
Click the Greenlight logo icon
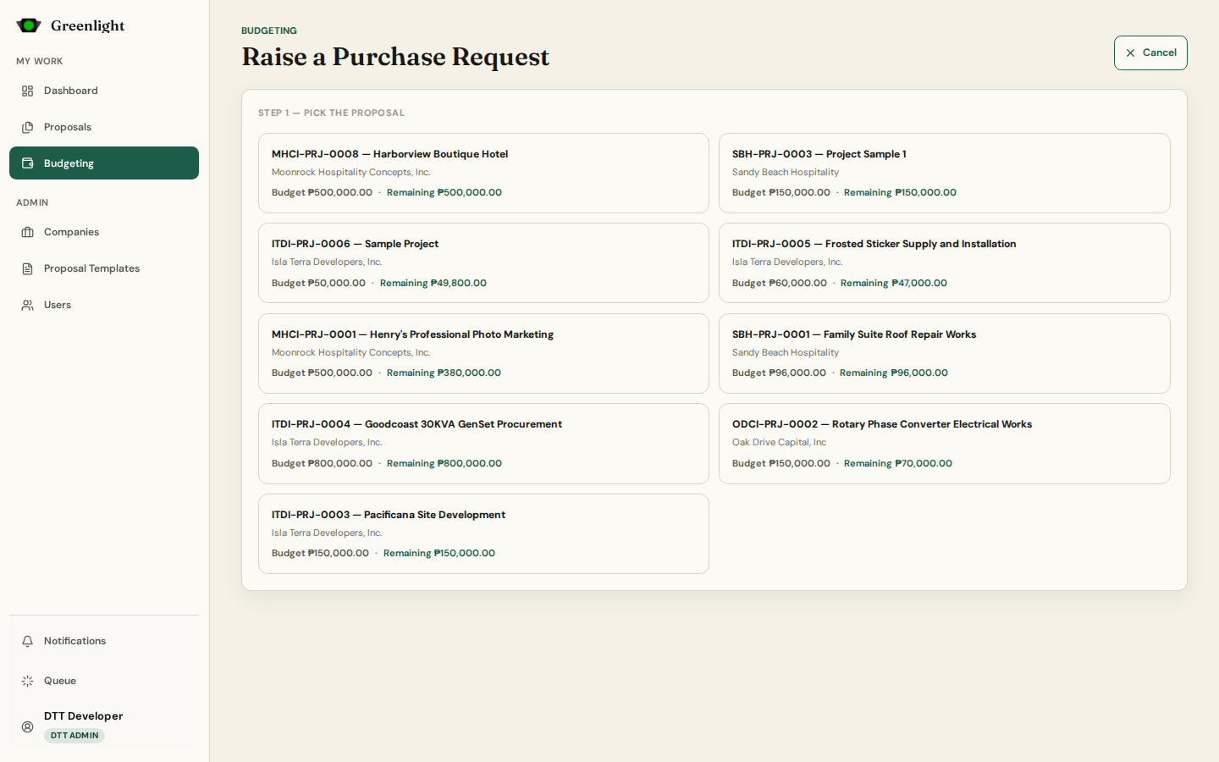[x=29, y=25]
